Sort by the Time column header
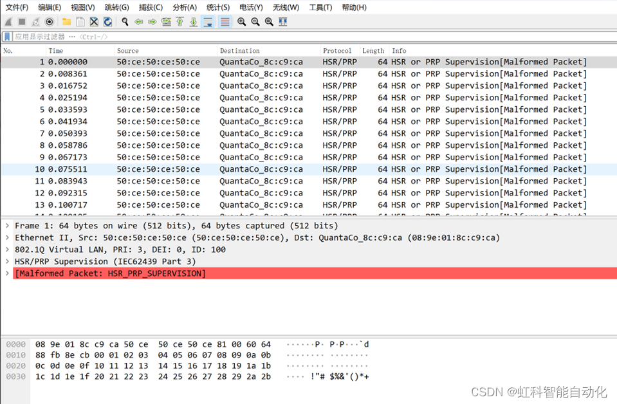 80,51
